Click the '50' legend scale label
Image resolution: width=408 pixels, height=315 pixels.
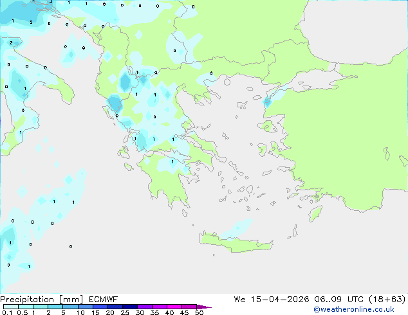[x=199, y=312]
